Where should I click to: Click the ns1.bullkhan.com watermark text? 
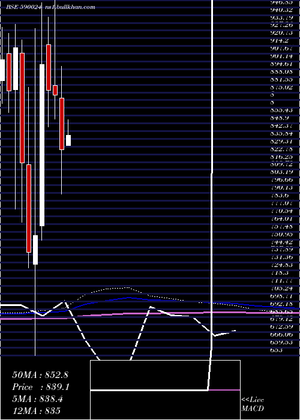70,7
